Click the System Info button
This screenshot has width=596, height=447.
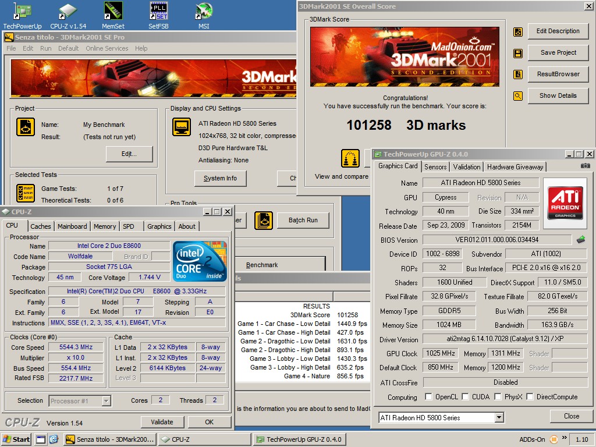pos(220,178)
